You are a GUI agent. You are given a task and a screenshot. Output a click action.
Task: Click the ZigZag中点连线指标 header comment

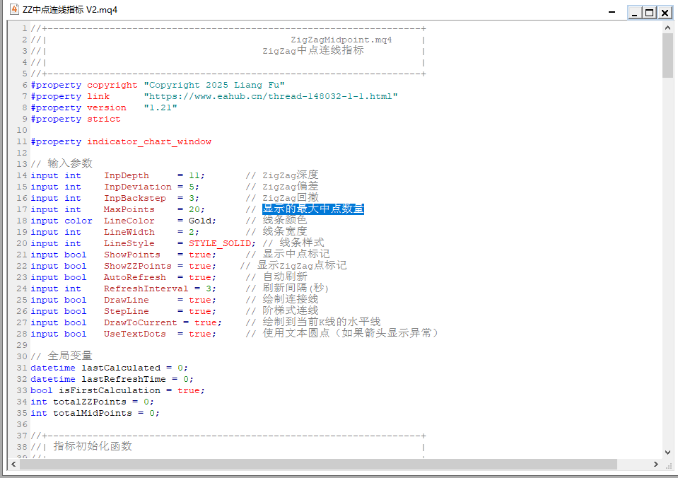point(313,51)
